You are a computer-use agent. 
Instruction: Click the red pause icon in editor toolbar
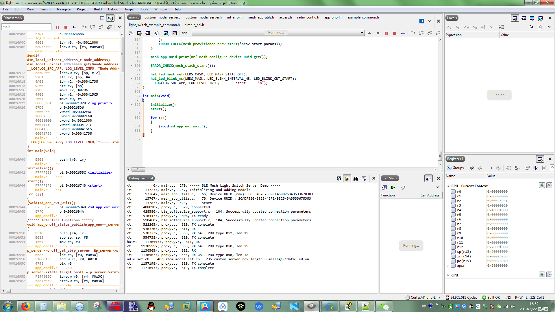click(x=386, y=33)
